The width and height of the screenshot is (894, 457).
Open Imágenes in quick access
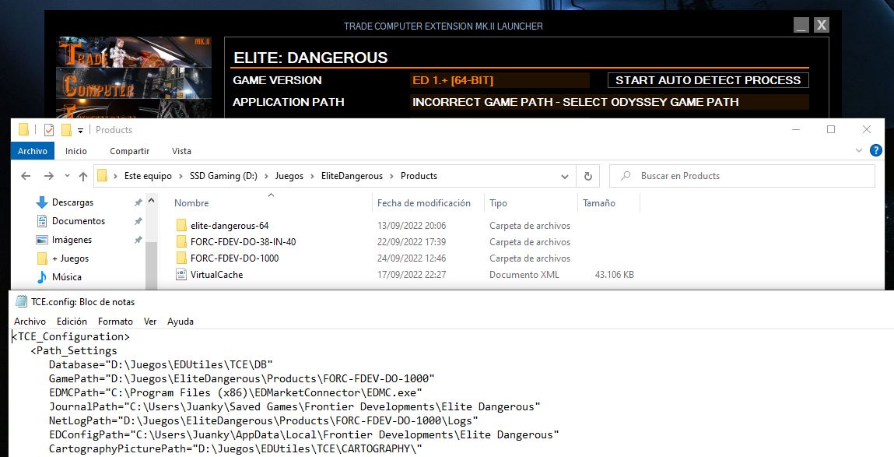(x=72, y=240)
